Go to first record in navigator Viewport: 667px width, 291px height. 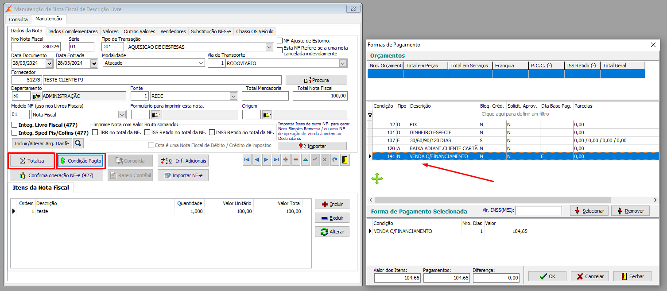(x=247, y=160)
